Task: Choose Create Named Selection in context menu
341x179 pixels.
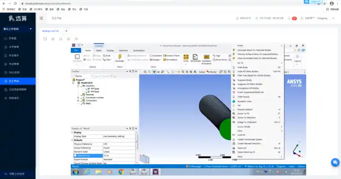Action: 257,144
